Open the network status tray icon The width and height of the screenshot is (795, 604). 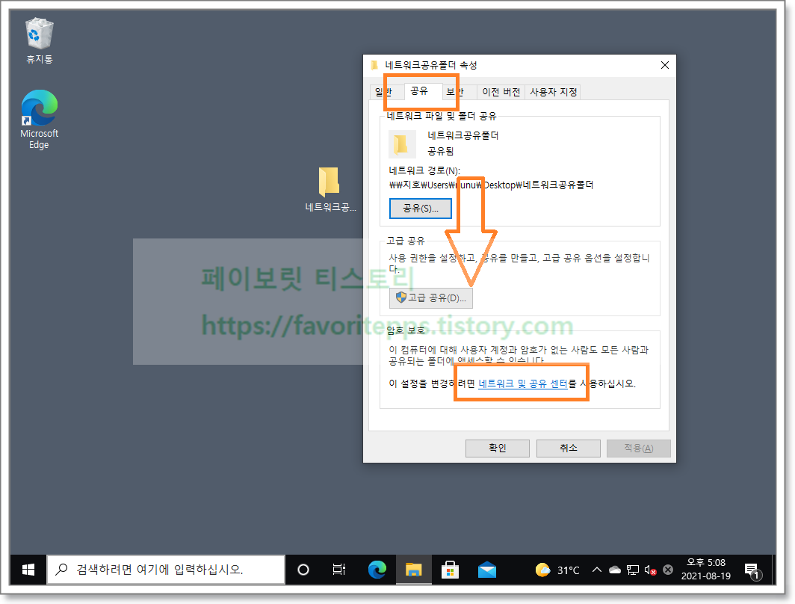633,570
